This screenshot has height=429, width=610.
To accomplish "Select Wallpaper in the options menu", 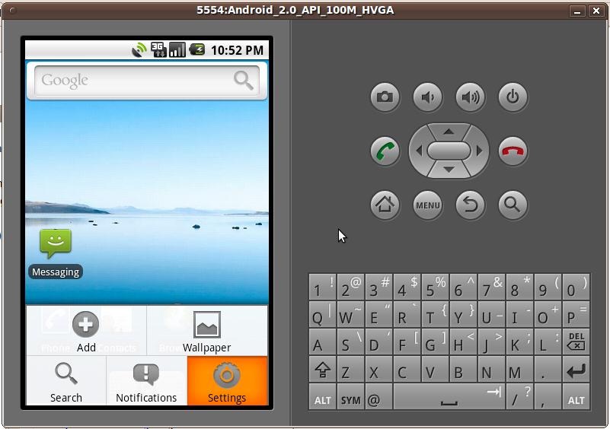I will coord(207,331).
